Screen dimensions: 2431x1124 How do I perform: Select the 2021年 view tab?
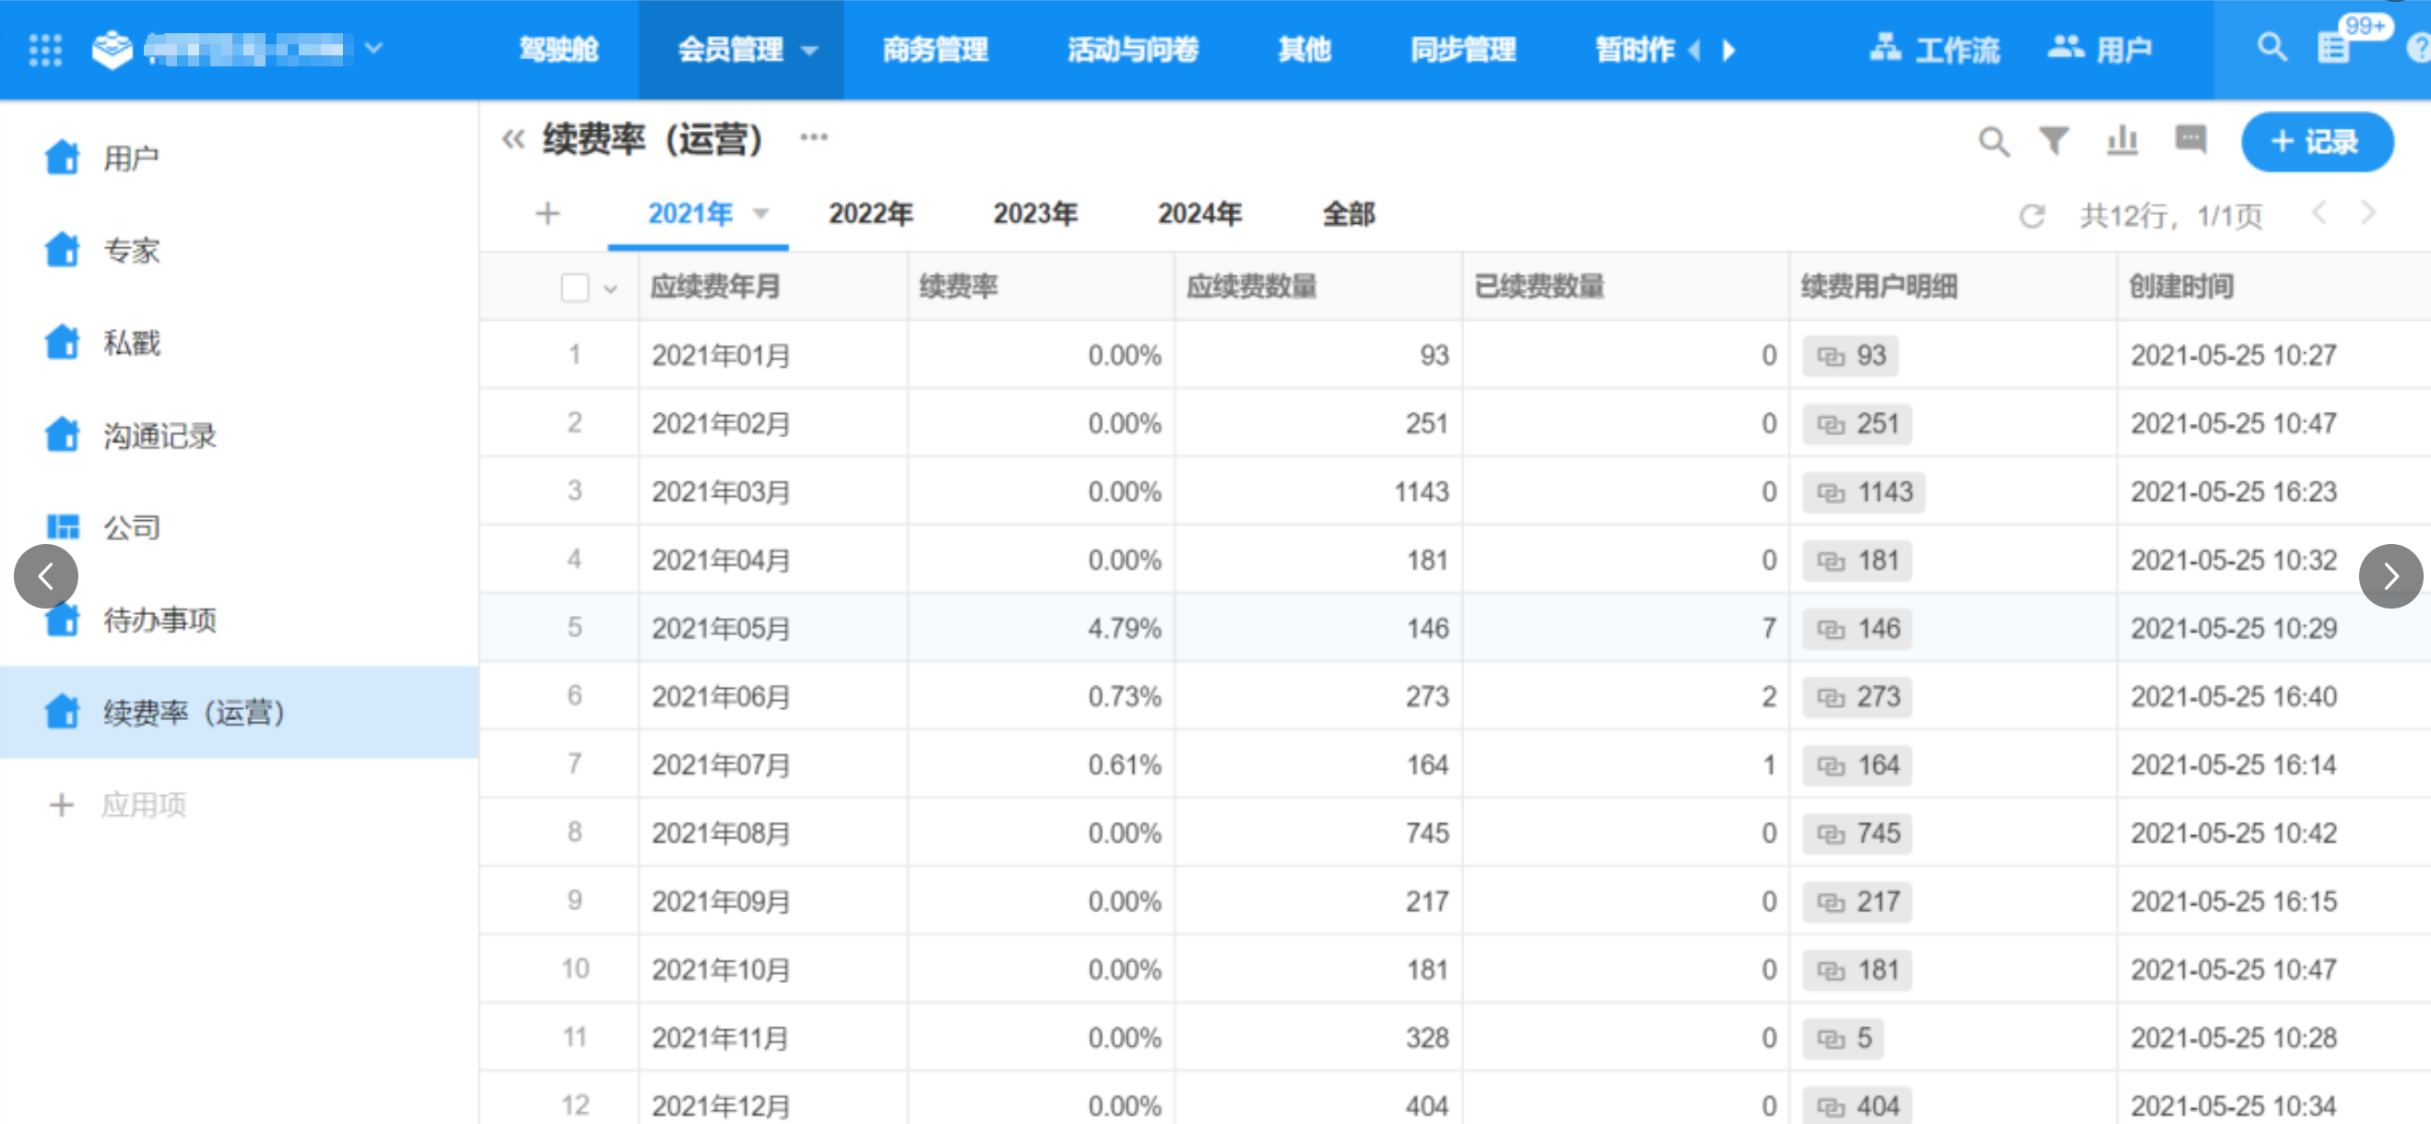[x=690, y=213]
